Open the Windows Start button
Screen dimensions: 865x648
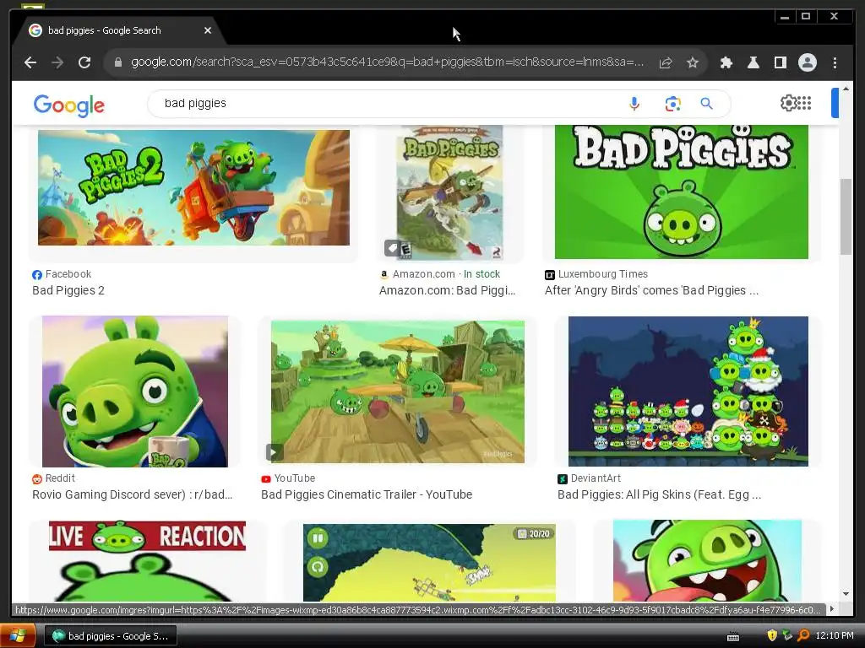18,636
